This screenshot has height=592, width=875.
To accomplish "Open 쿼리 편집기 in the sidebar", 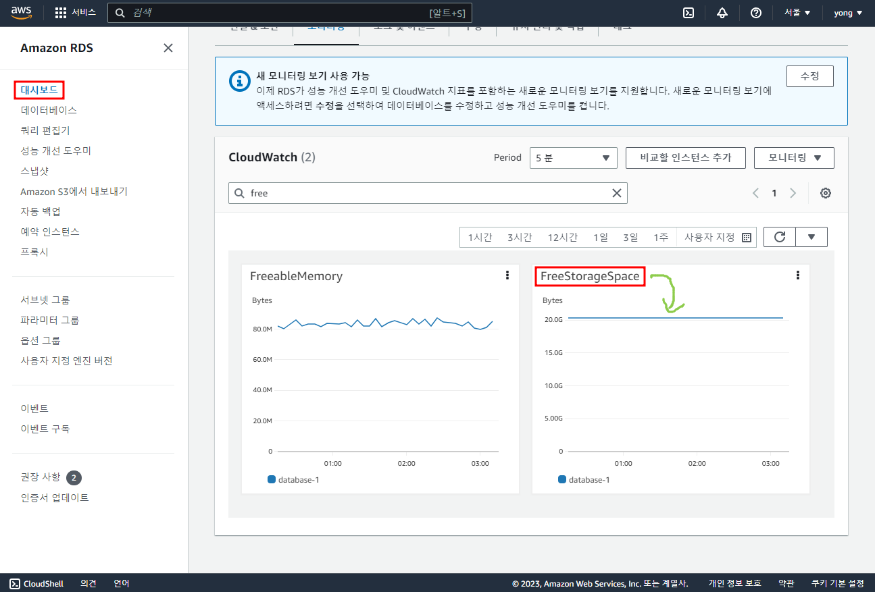I will tap(45, 130).
